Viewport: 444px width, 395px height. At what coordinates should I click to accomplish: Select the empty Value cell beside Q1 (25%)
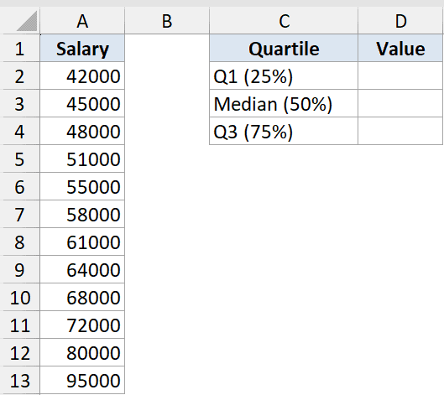[x=400, y=75]
